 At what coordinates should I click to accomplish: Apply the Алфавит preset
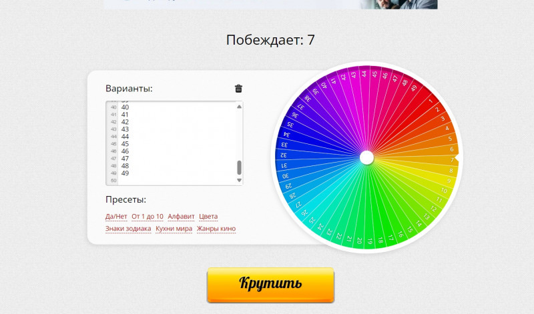181,217
